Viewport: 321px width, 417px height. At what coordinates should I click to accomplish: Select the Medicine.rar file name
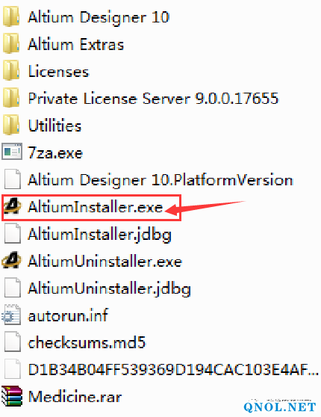[75, 397]
